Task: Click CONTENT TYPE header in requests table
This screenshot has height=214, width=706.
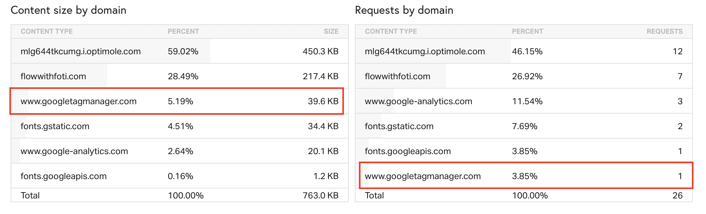Action: tap(391, 32)
